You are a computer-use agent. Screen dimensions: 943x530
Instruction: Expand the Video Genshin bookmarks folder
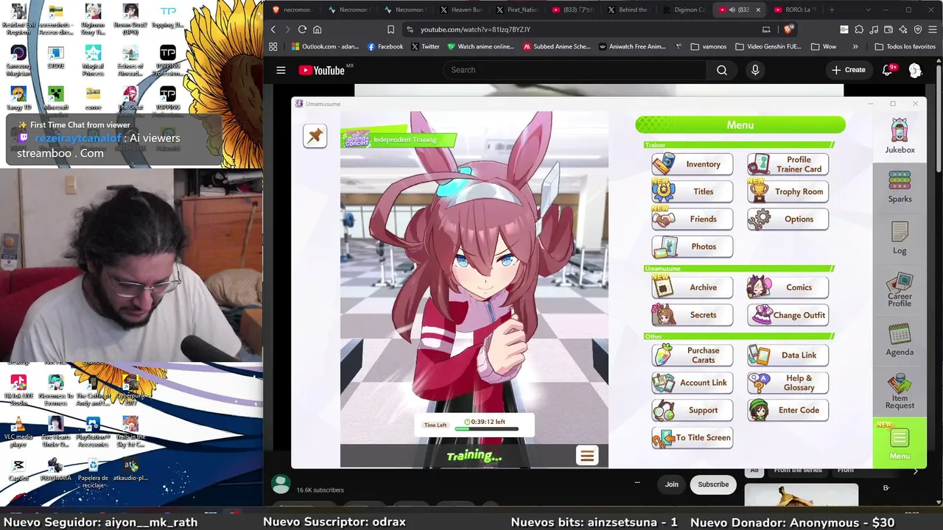coord(767,46)
